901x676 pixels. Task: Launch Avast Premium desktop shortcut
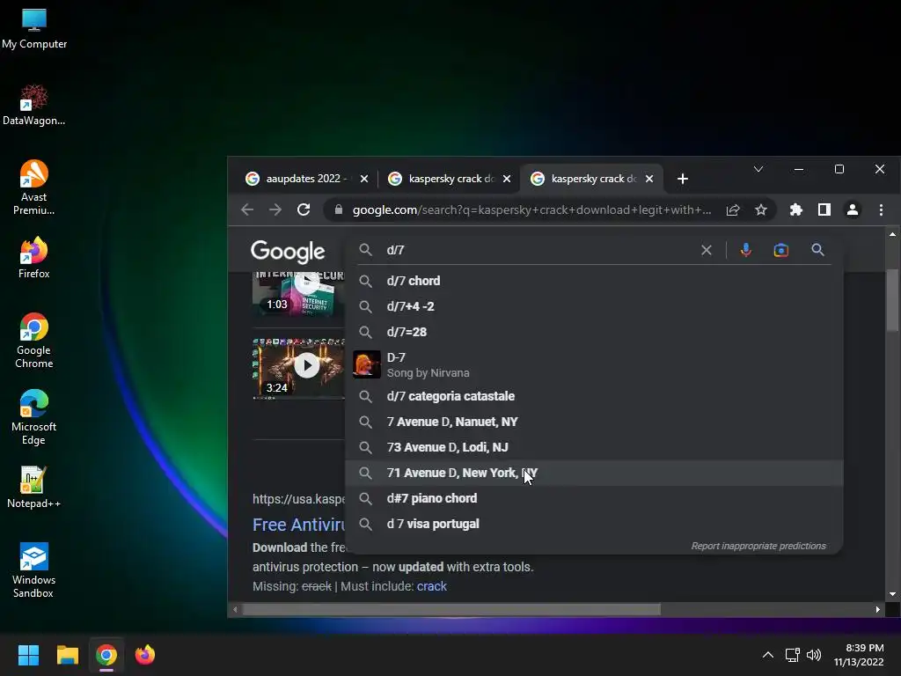pos(34,188)
